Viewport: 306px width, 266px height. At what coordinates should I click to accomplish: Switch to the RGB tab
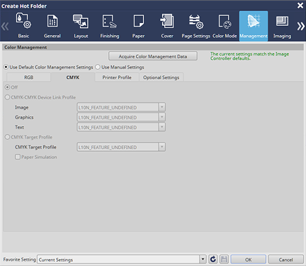28,78
